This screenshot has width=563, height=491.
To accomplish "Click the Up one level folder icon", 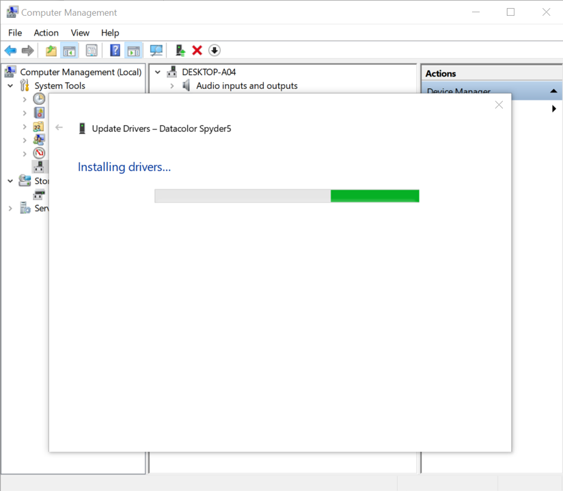I will coord(51,51).
